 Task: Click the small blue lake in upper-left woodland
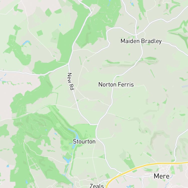[26, 43]
